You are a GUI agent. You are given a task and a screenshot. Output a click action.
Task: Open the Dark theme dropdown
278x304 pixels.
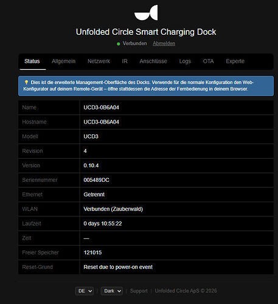pos(112,291)
